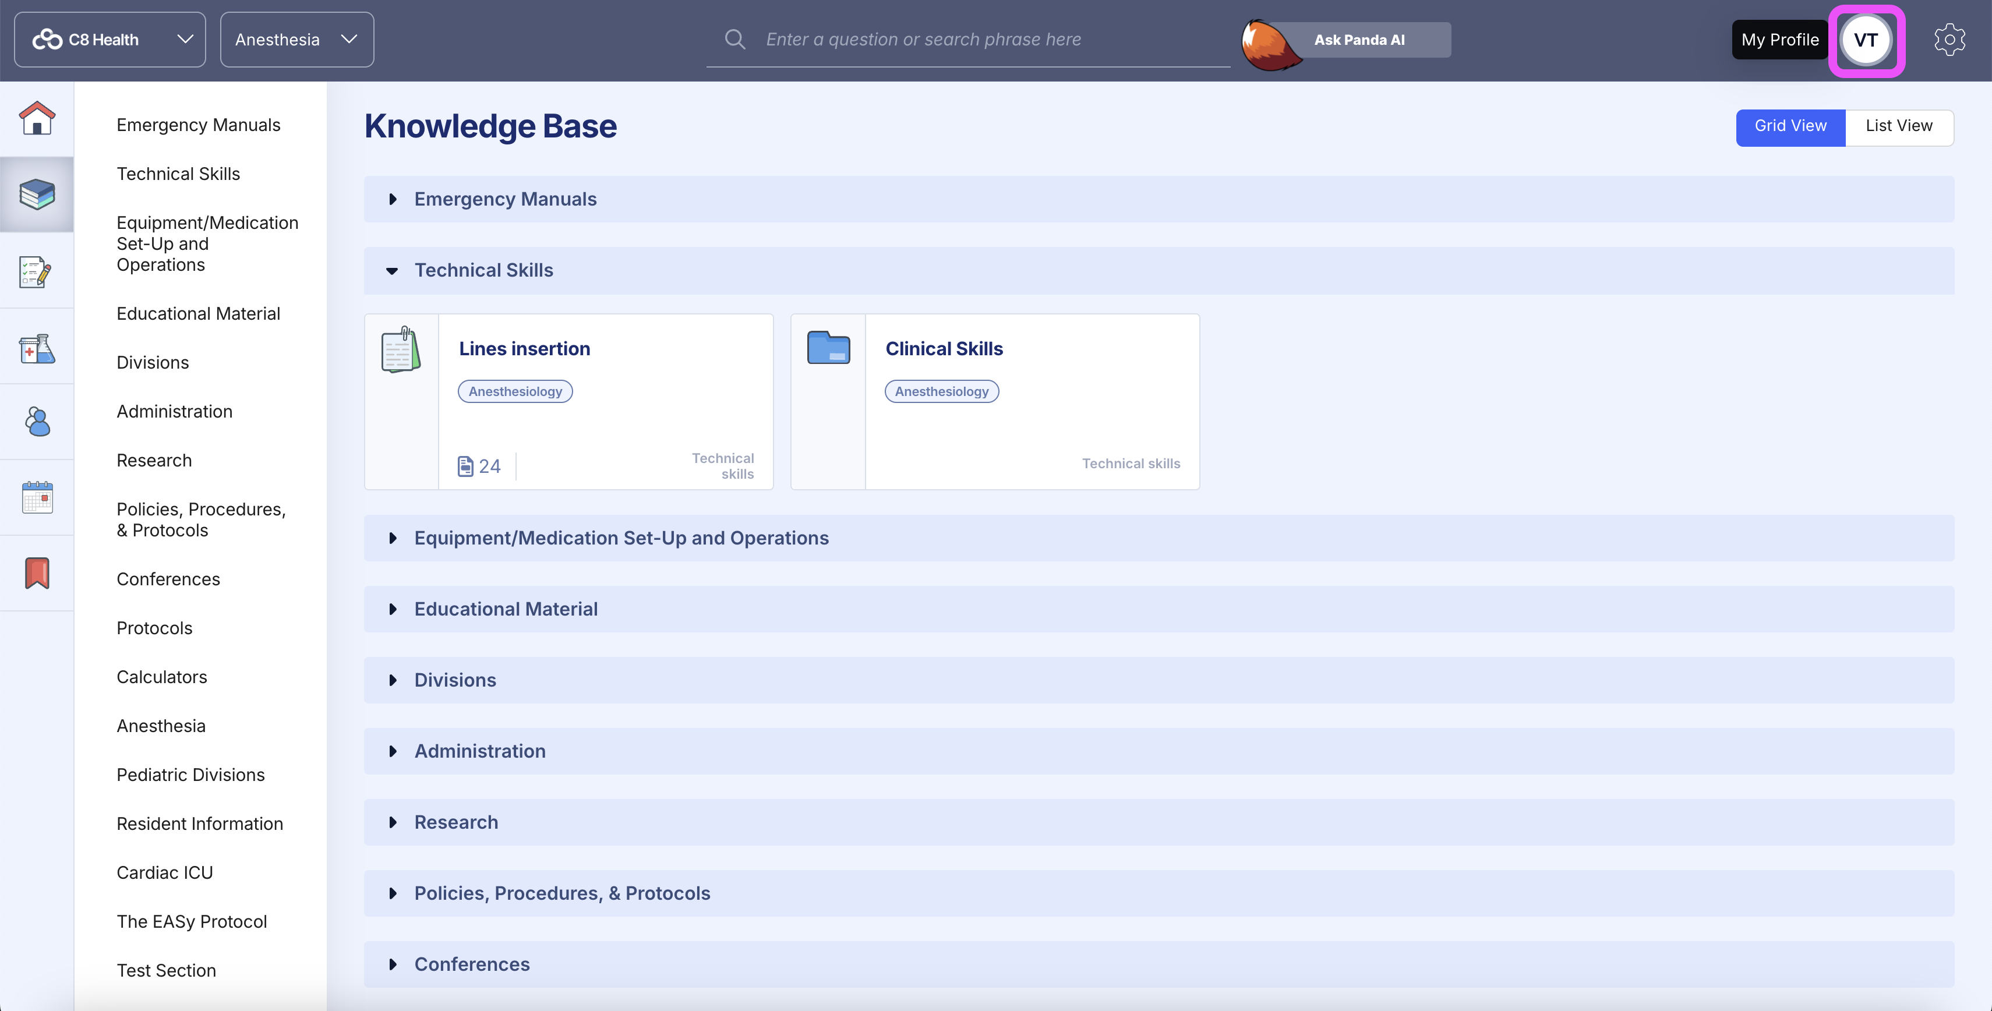Select Protocols in side menu
Viewport: 1992px width, 1011px height.
(155, 628)
